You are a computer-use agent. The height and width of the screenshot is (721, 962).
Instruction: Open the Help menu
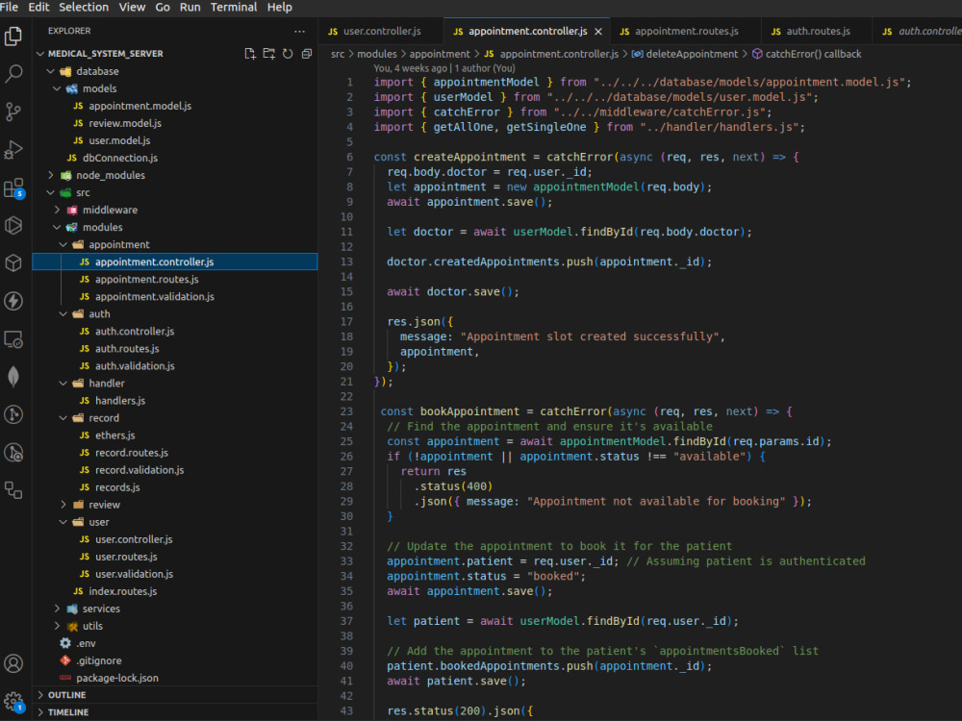click(x=280, y=8)
